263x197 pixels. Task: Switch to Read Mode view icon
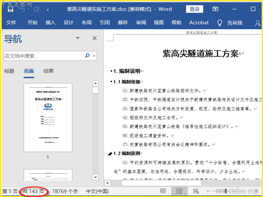point(163,191)
